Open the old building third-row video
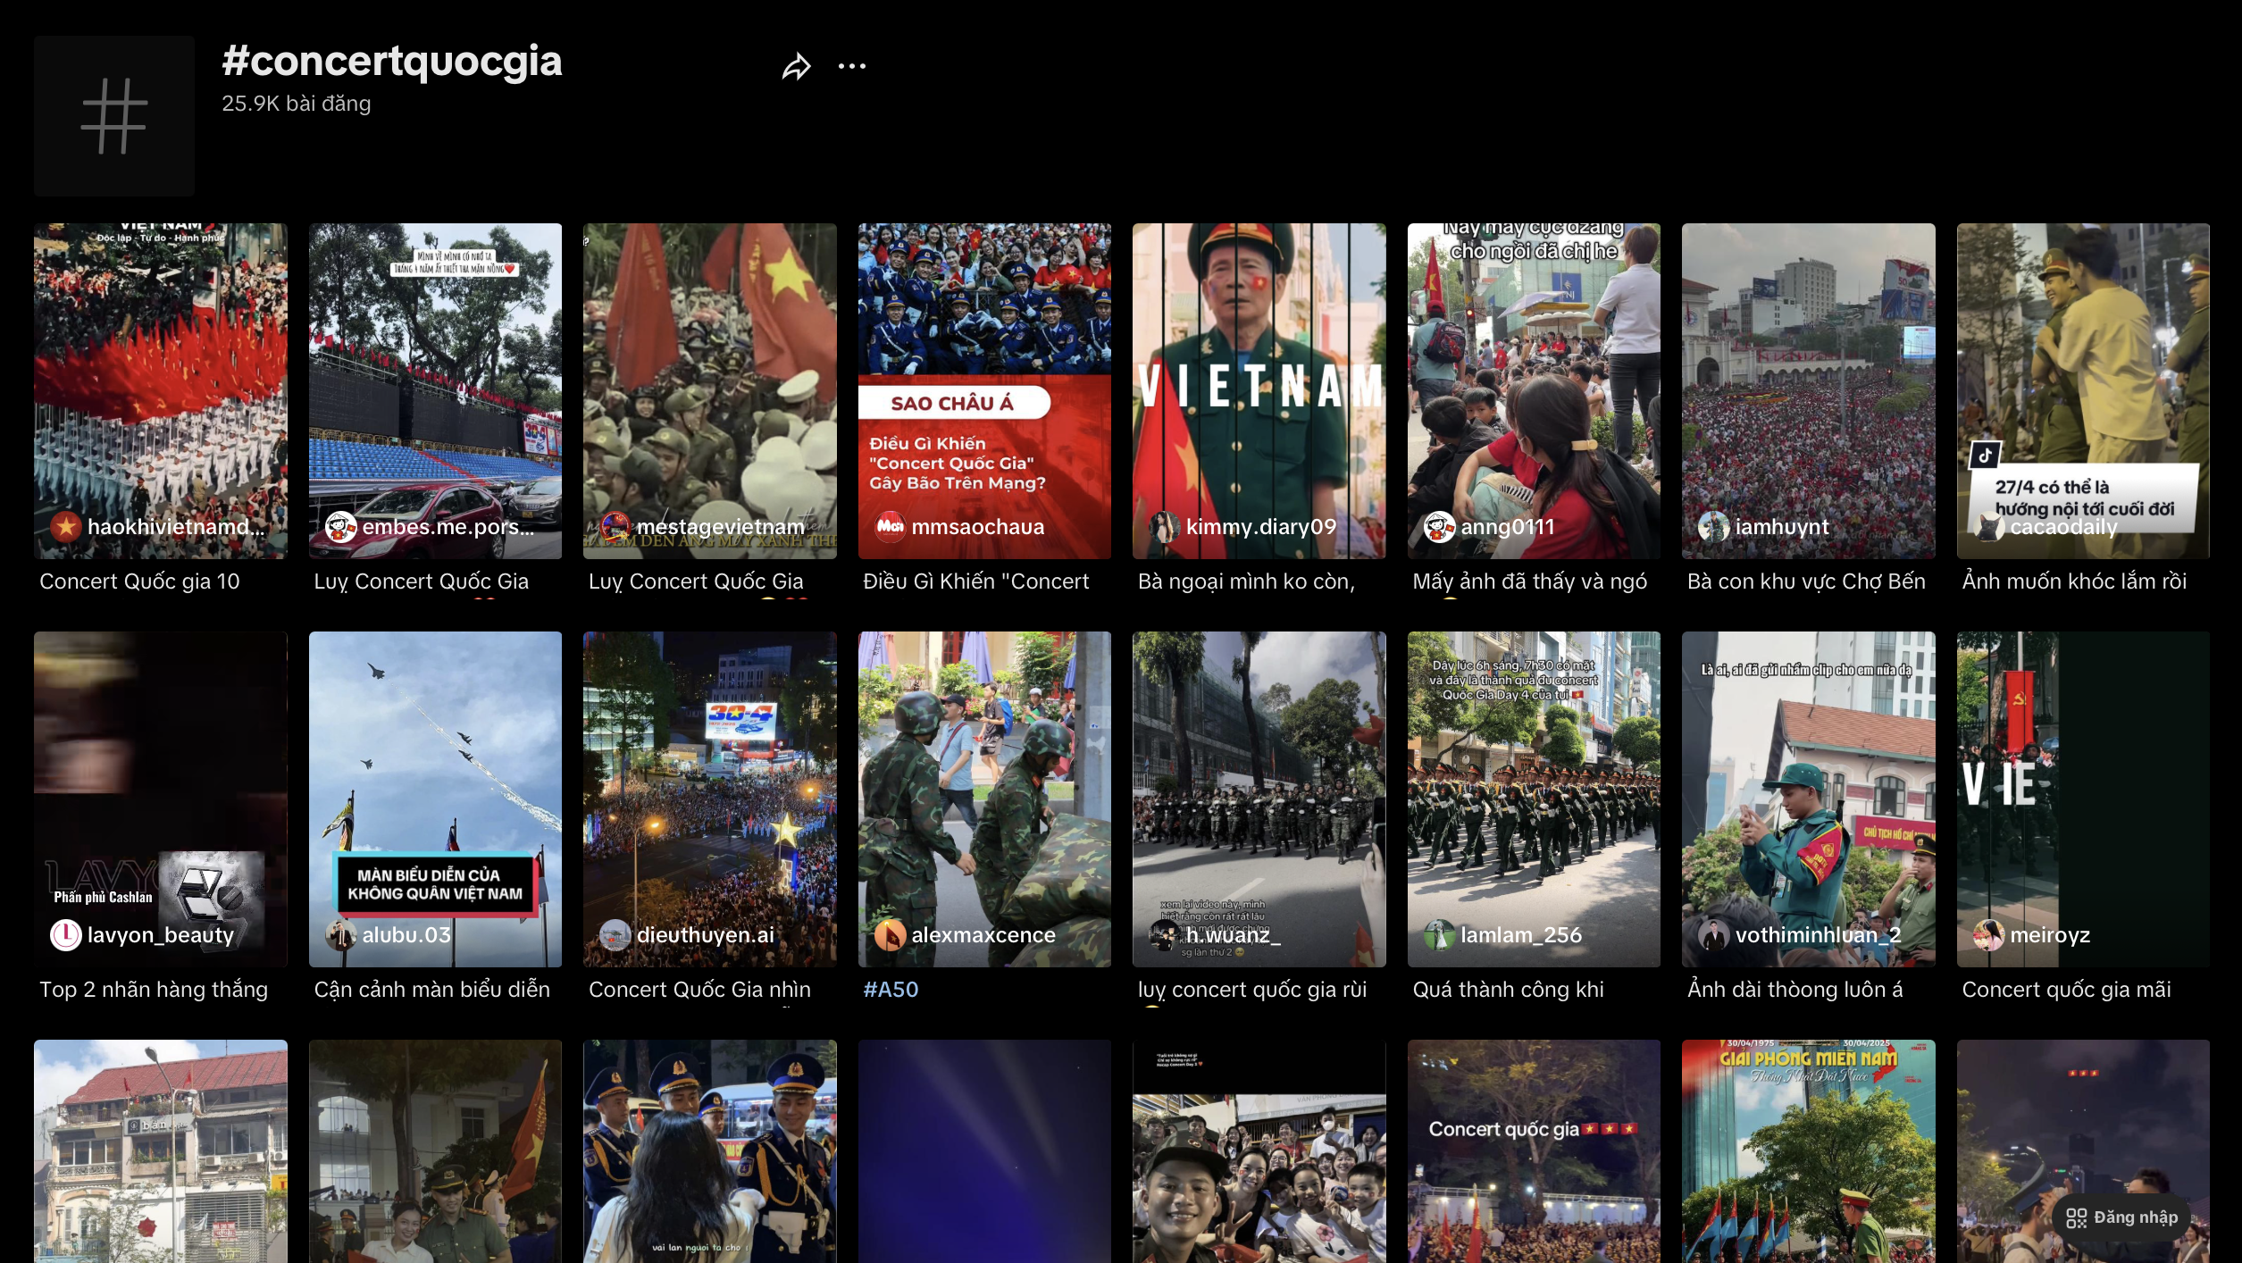The width and height of the screenshot is (2242, 1263). [161, 1151]
